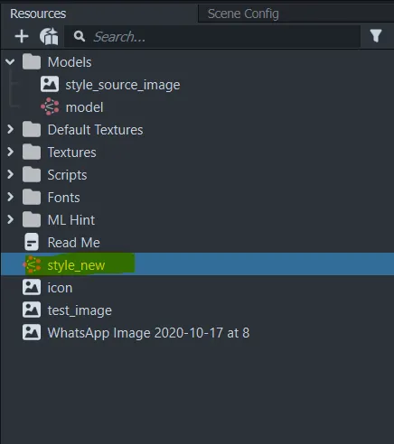Click the Read Me document icon

[32, 242]
